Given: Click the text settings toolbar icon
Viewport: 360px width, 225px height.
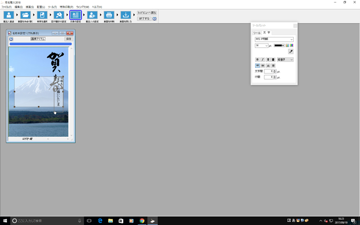Looking at the screenshot, I should (75, 16).
